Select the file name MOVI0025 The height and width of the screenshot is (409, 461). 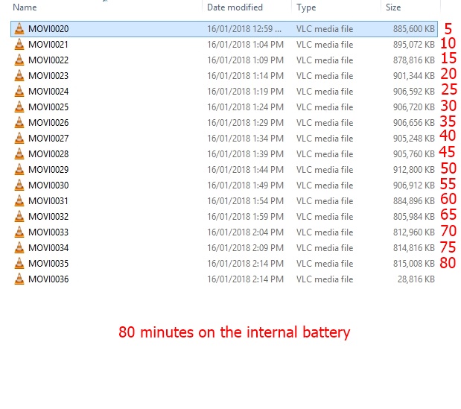coord(48,107)
